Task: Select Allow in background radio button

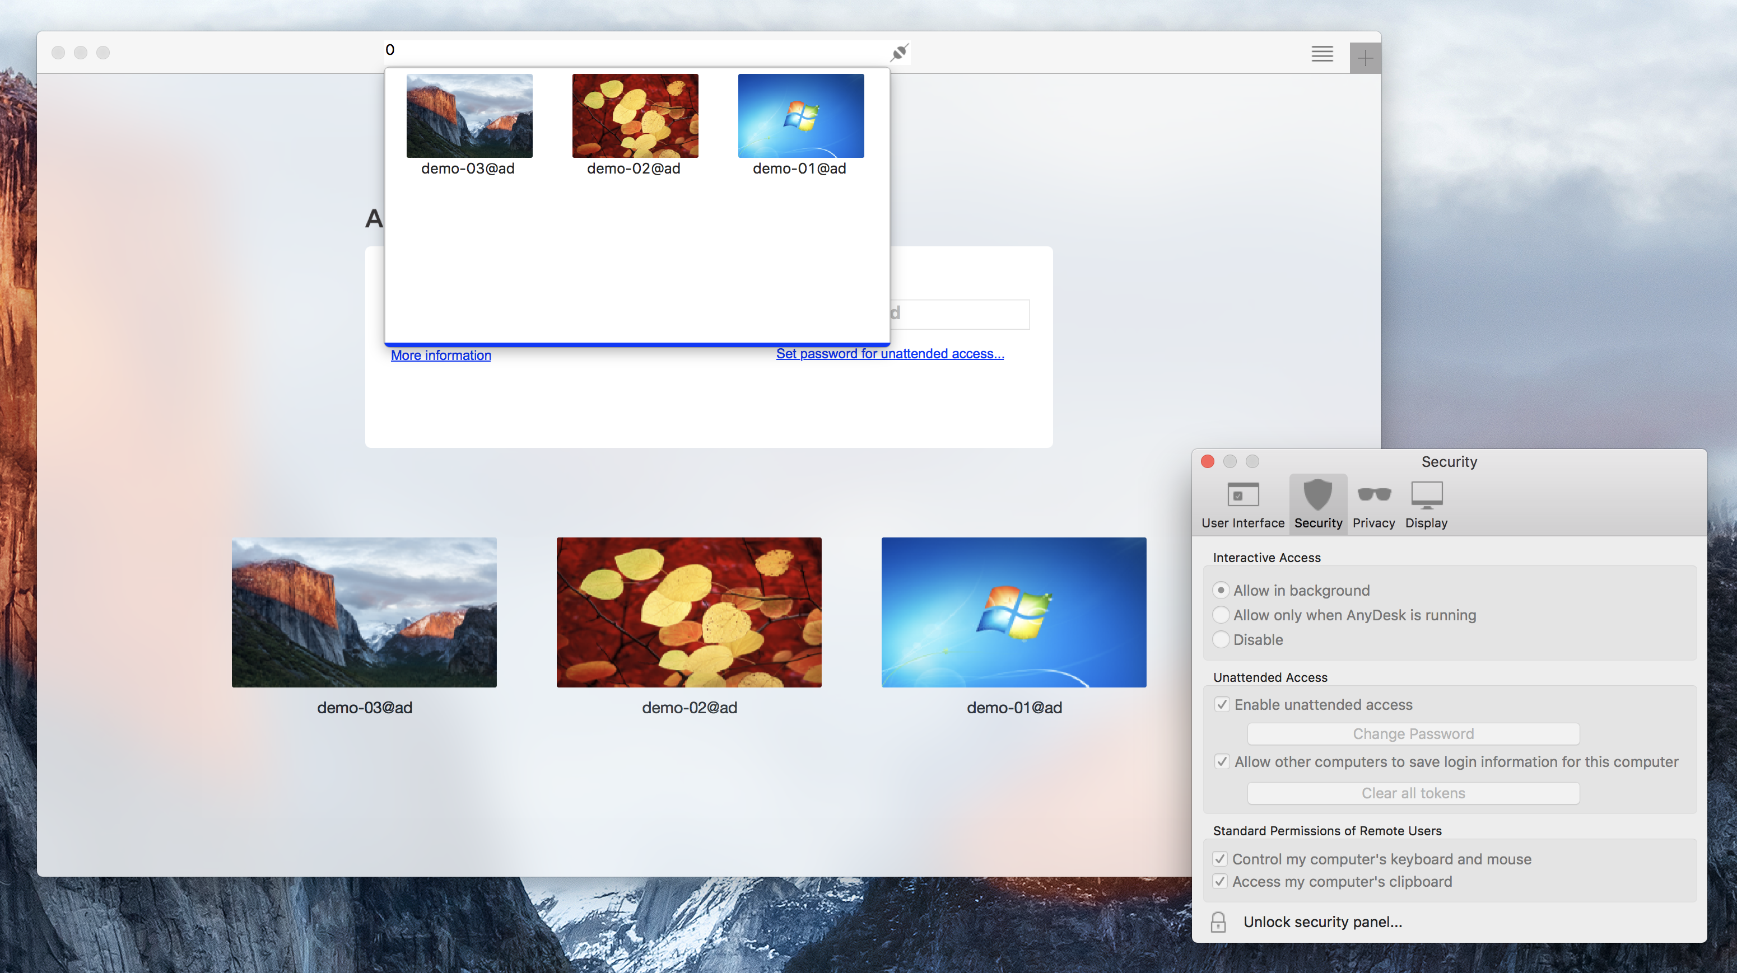Action: click(1219, 589)
